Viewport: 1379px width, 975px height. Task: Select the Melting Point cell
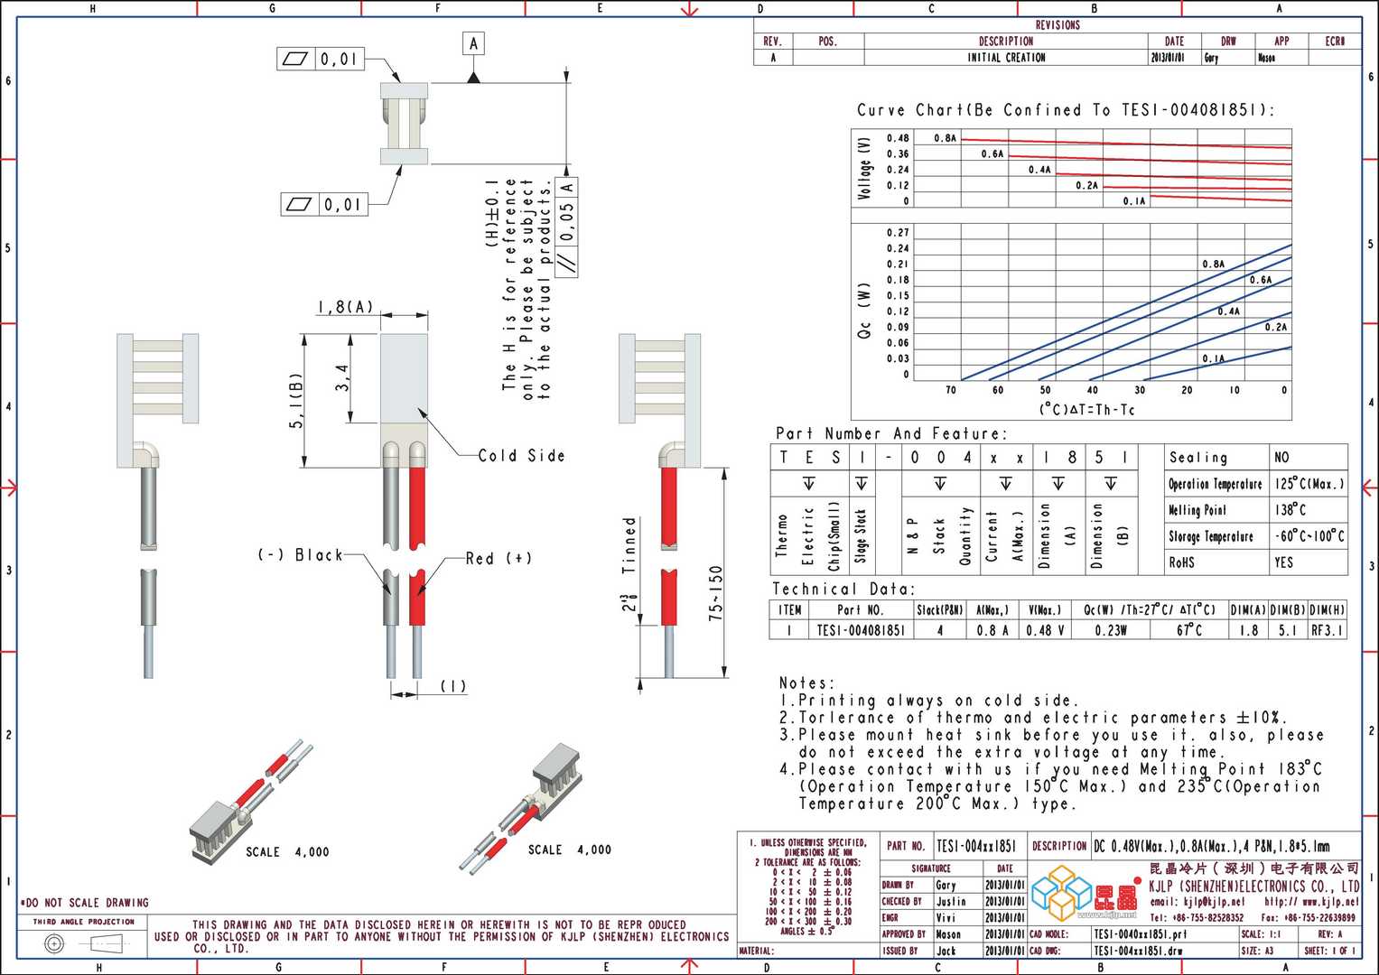pyautogui.click(x=1217, y=509)
